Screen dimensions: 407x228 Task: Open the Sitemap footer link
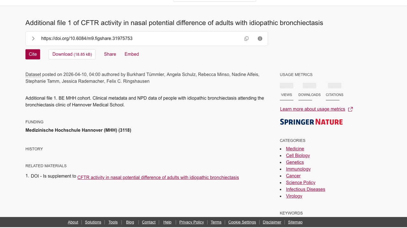295,222
